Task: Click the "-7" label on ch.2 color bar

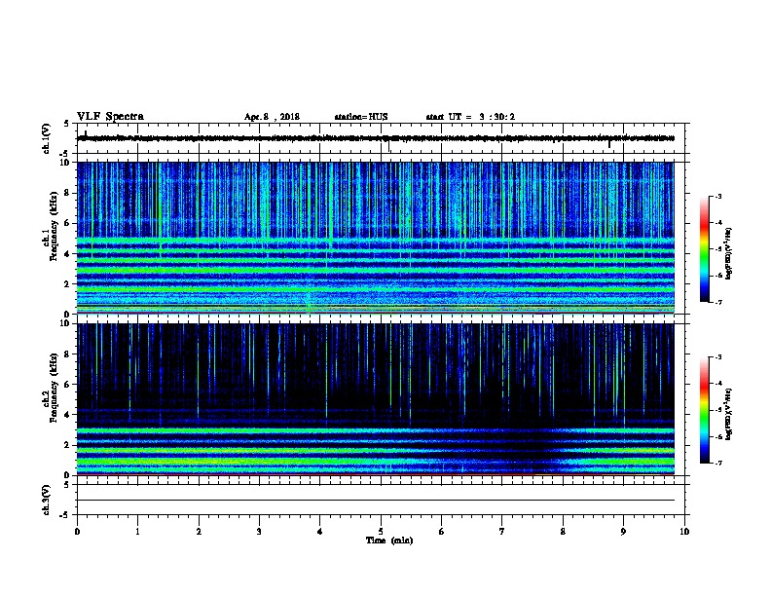Action: point(717,463)
